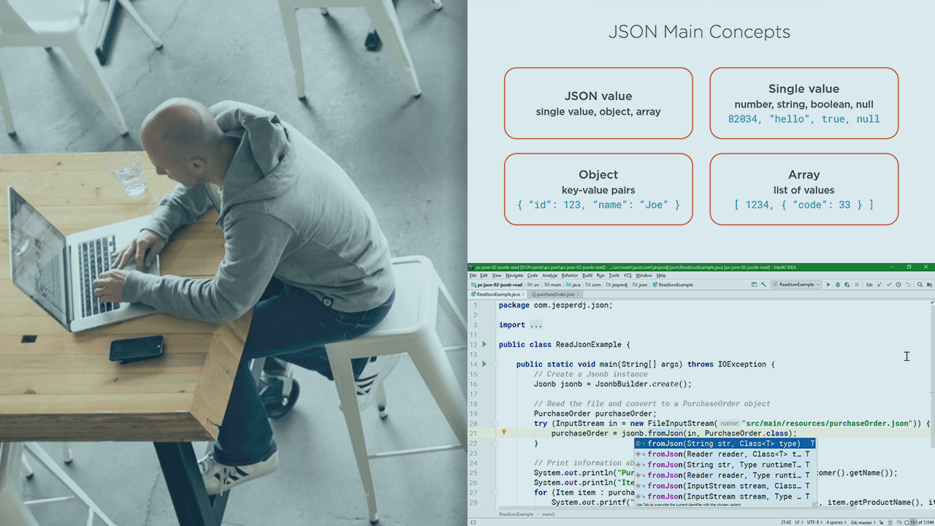Open search with the magnifier icon
935x526 pixels.
[x=920, y=285]
